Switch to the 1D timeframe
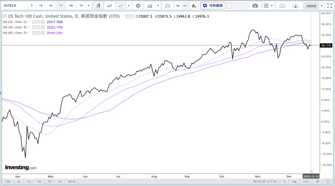This screenshot has width=335, height=186. (x=60, y=5)
